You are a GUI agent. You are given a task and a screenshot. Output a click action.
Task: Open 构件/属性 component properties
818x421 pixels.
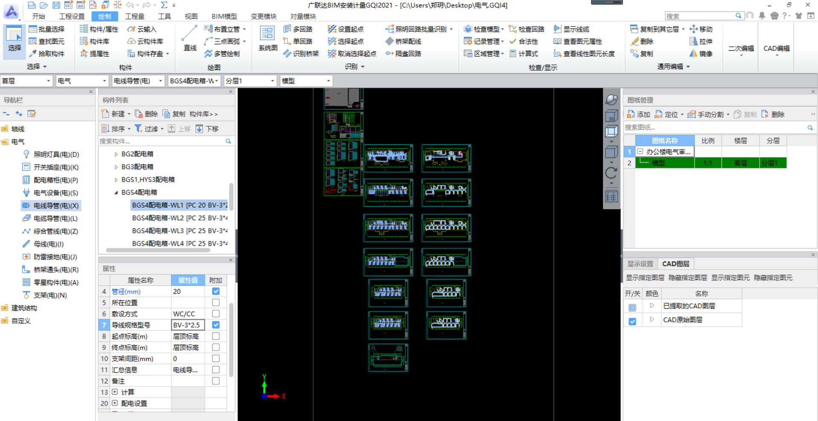[99, 29]
